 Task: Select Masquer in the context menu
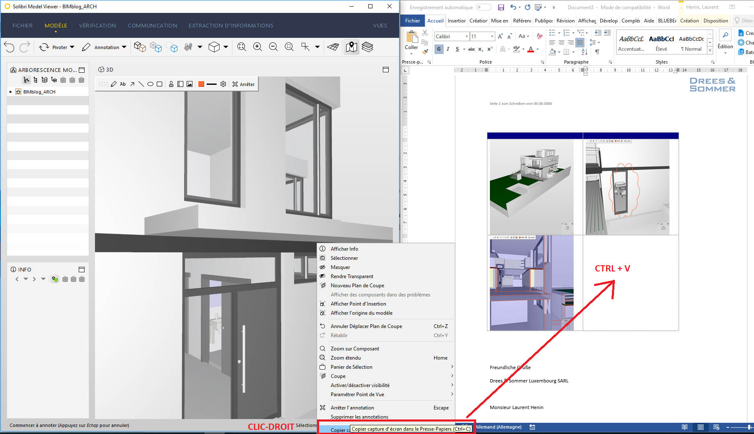tap(340, 267)
